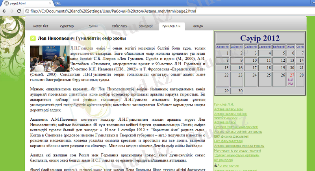
Task: Switch to the 'суреттер' tab
Action: tap(67, 26)
